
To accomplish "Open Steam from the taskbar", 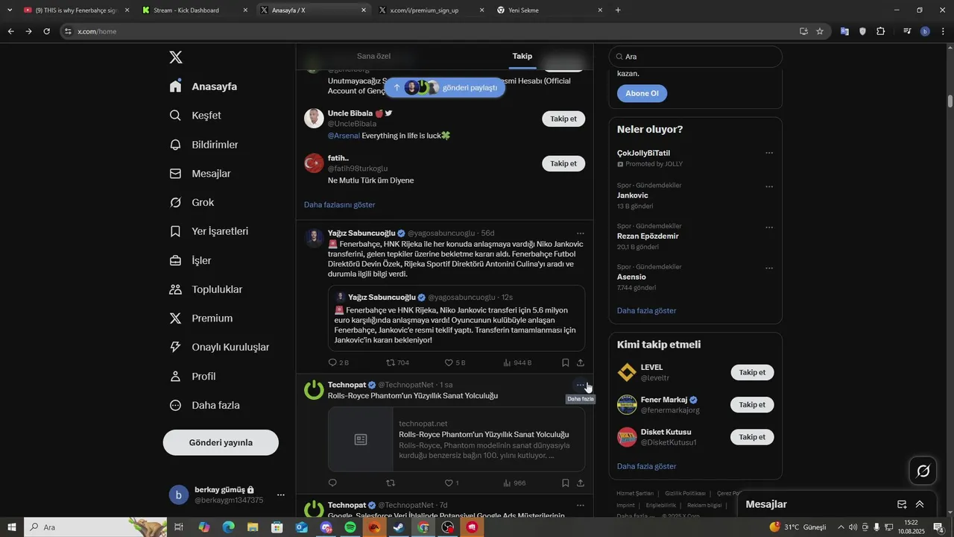I will point(399,527).
